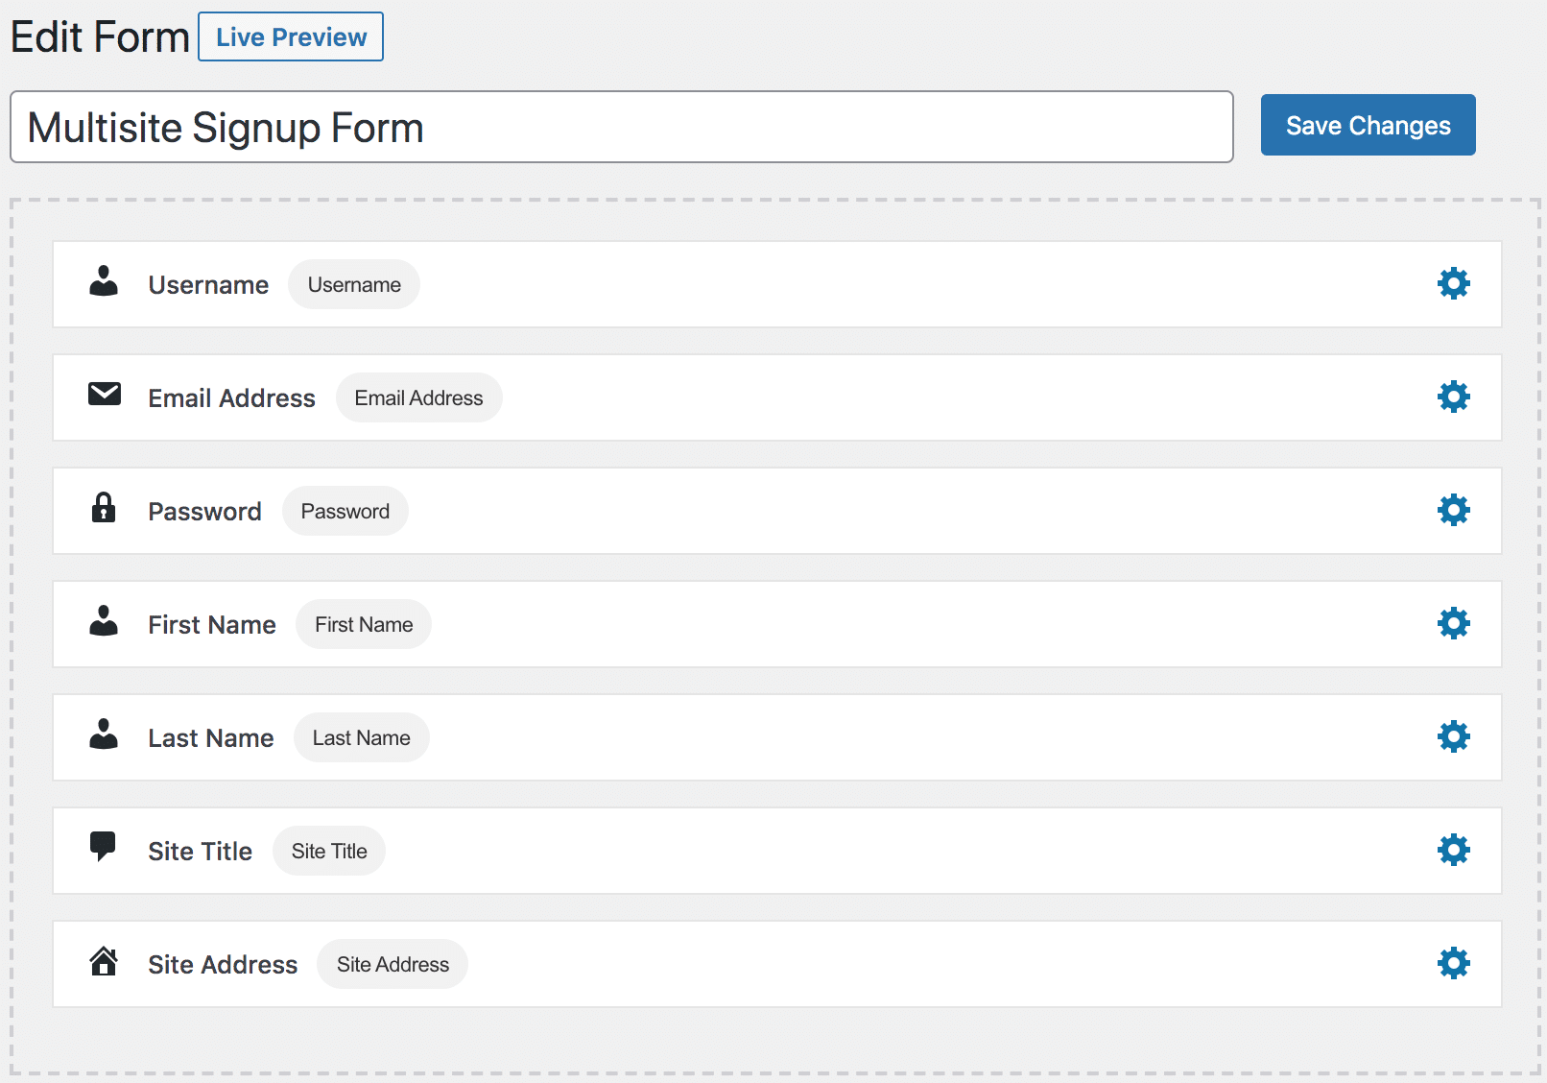This screenshot has height=1083, width=1547.
Task: Click the person icon on the Last Name row
Action: point(103,735)
